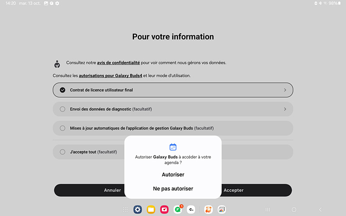Open the yellow My Files app

pyautogui.click(x=151, y=210)
